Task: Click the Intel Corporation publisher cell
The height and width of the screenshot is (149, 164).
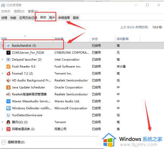Action: pyautogui.click(x=67, y=60)
